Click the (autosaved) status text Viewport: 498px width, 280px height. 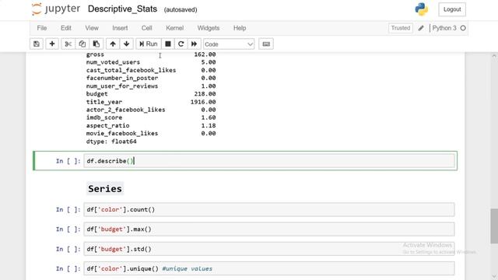click(x=181, y=10)
